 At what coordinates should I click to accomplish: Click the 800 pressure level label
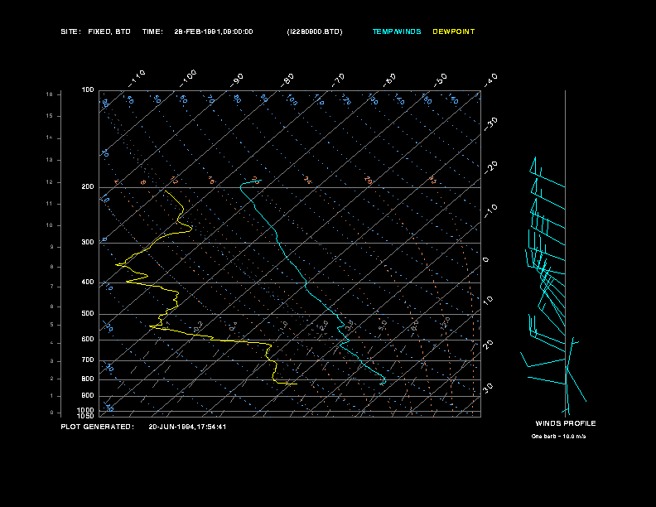(x=88, y=379)
